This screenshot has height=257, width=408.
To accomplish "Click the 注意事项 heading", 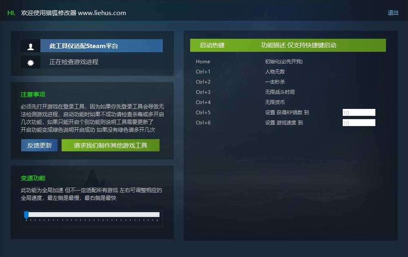I will pyautogui.click(x=33, y=94).
